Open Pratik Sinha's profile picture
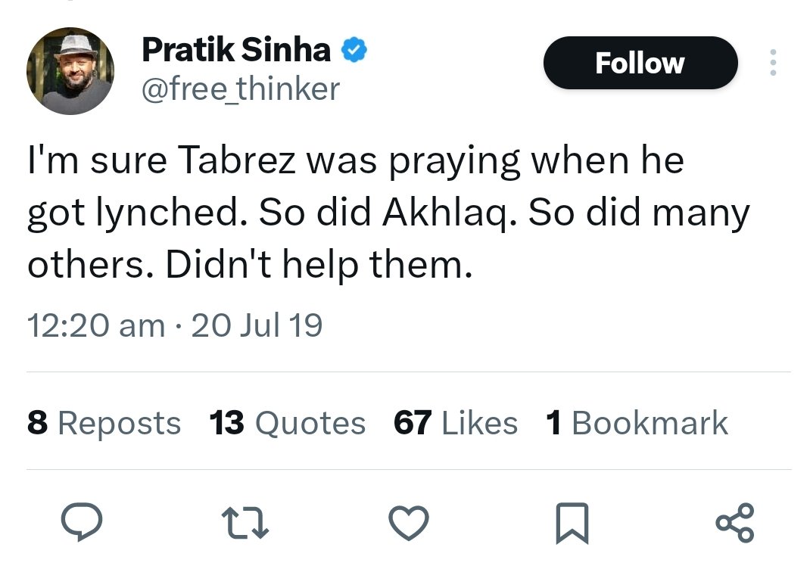The height and width of the screenshot is (566, 810). pyautogui.click(x=70, y=71)
